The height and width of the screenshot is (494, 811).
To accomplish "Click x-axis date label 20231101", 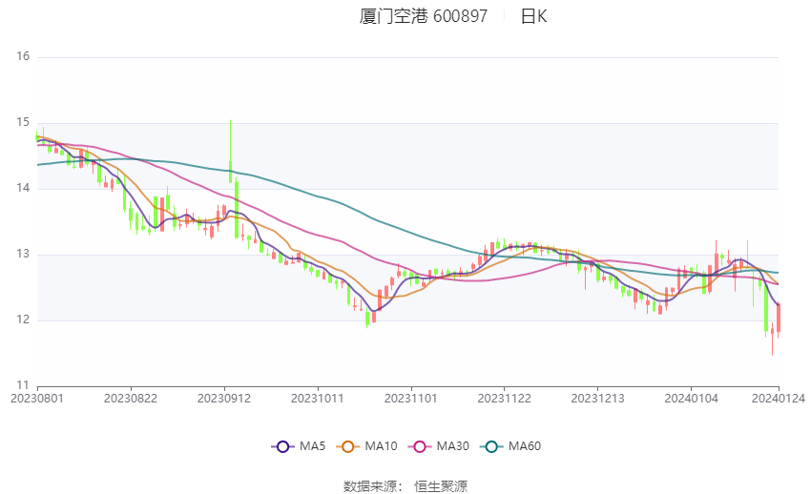I will tap(411, 399).
